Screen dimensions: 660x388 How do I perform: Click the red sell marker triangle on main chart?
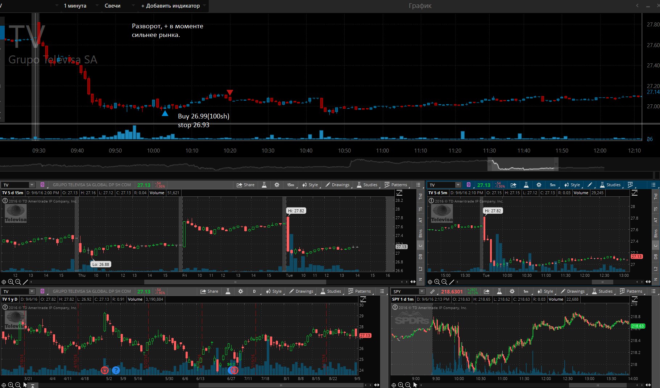click(230, 92)
